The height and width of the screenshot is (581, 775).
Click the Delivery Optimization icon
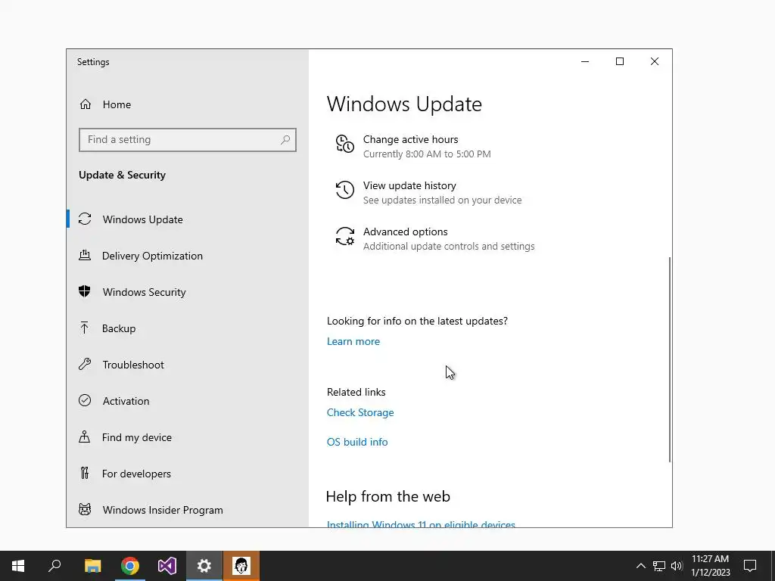85,256
